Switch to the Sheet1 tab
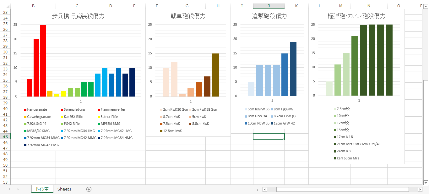The height and width of the screenshot is (194, 429). pyautogui.click(x=64, y=189)
